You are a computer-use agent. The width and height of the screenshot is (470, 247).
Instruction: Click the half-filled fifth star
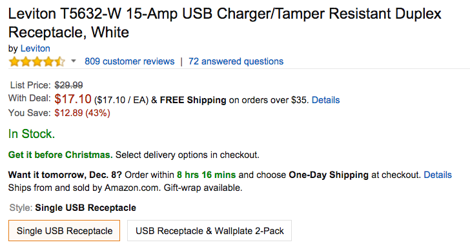59,62
